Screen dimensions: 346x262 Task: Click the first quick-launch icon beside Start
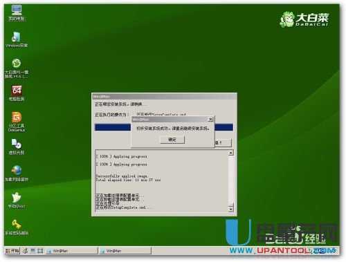pyautogui.click(x=26, y=251)
